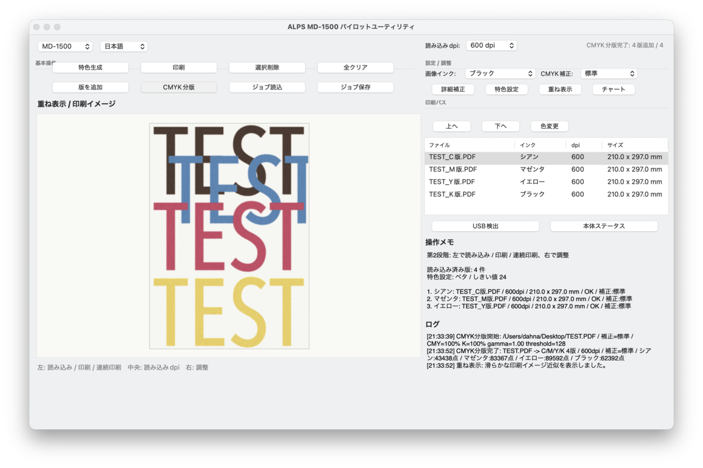Open the チャート chart button
703x468 pixels.
(x=614, y=90)
